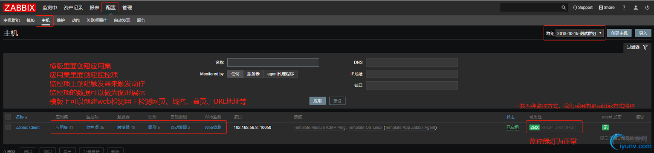Open the Zabbix Client host link
This screenshot has height=153, width=654.
coord(28,127)
